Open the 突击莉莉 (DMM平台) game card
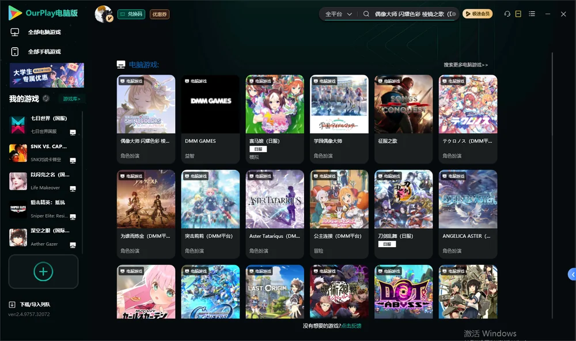The height and width of the screenshot is (341, 576). (x=210, y=214)
